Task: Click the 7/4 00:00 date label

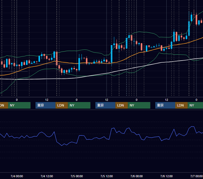Action: coord(17,176)
